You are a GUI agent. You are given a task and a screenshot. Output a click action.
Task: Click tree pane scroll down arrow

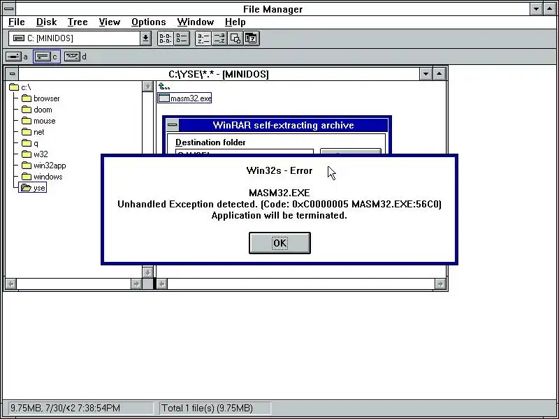147,272
